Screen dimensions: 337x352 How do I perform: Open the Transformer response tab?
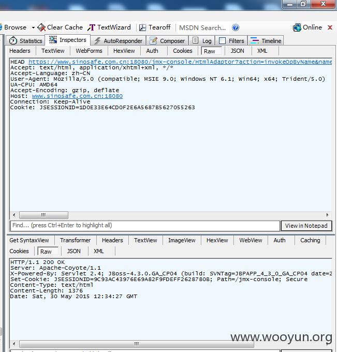[75, 240]
